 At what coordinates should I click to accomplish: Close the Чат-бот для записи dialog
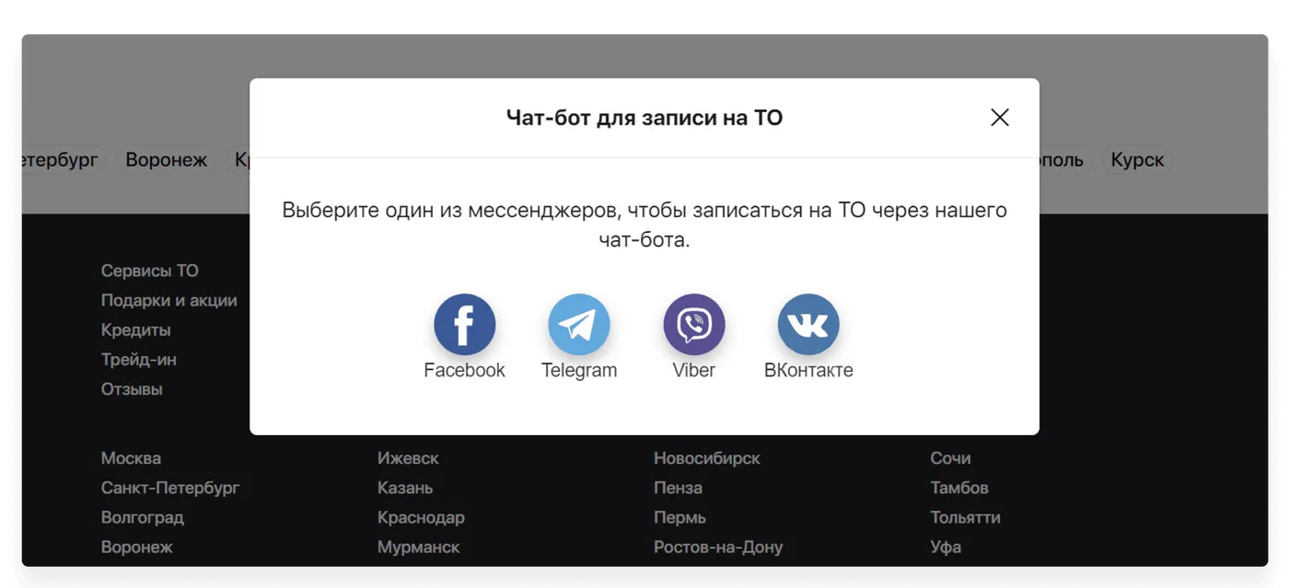(1000, 118)
